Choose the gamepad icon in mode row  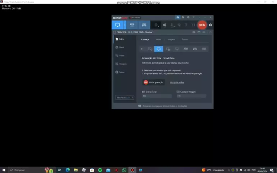point(195,49)
